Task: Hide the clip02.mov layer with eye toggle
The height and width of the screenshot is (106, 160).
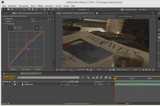Action: (x=3, y=84)
